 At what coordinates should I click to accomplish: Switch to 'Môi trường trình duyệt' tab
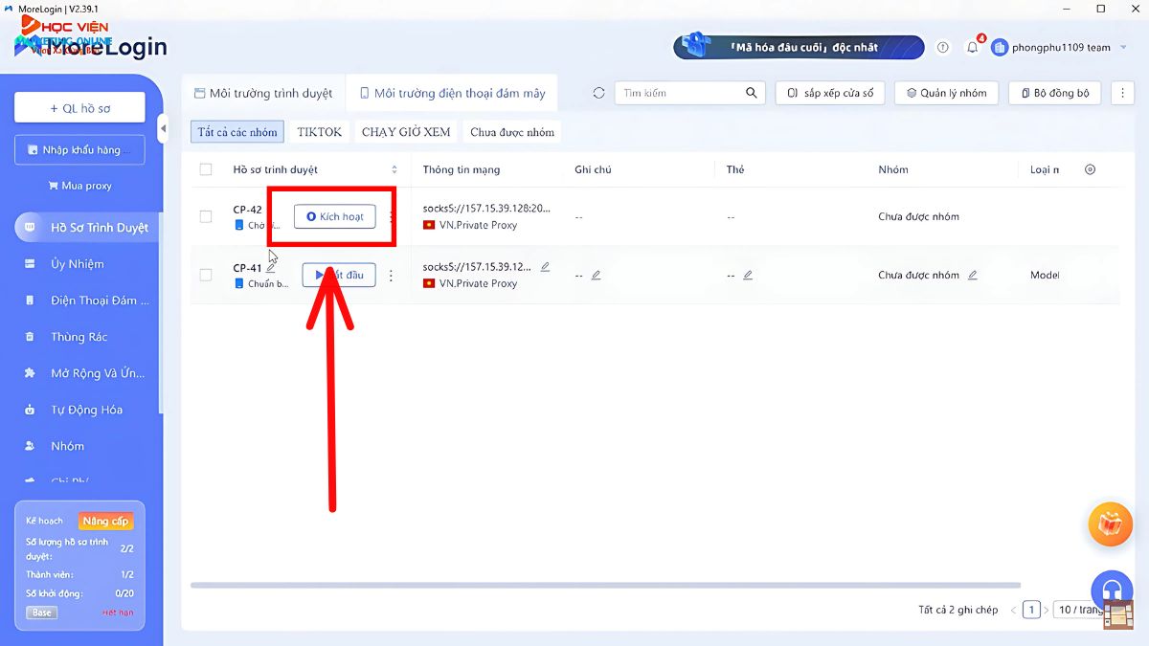point(263,93)
